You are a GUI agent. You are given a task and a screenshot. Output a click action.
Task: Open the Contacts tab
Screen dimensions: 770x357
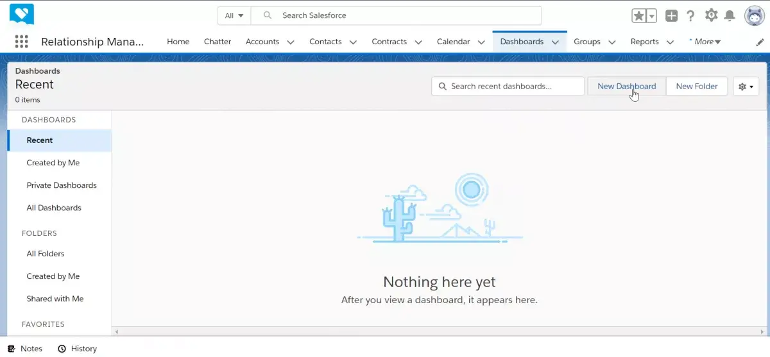coord(325,42)
